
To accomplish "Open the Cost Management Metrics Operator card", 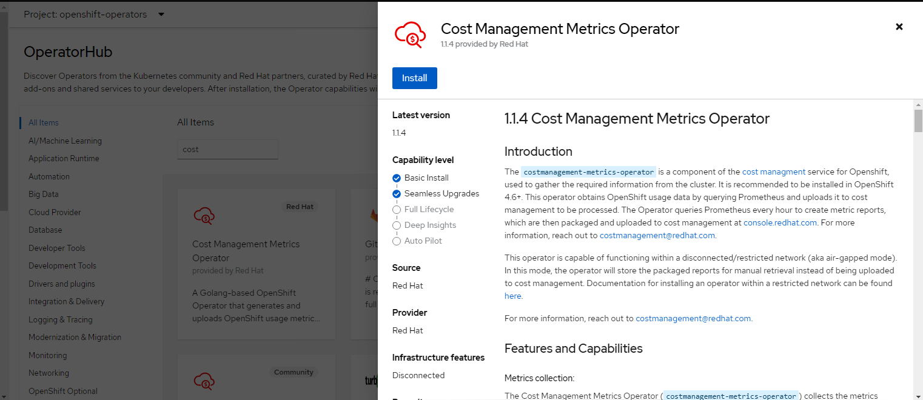I will point(246,250).
